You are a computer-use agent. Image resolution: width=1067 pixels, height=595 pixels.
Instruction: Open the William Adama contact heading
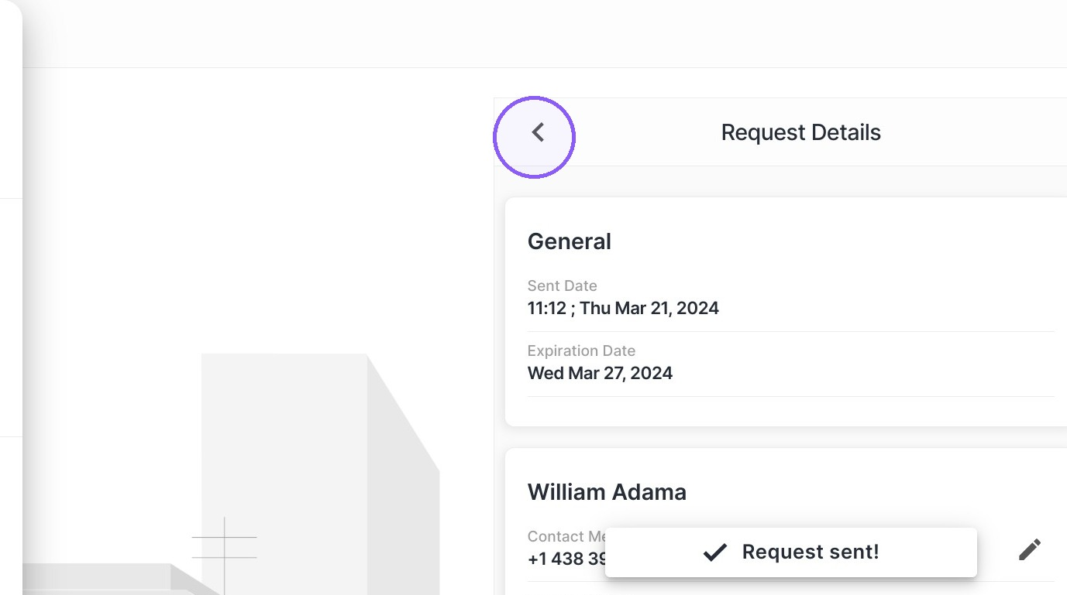pyautogui.click(x=607, y=492)
